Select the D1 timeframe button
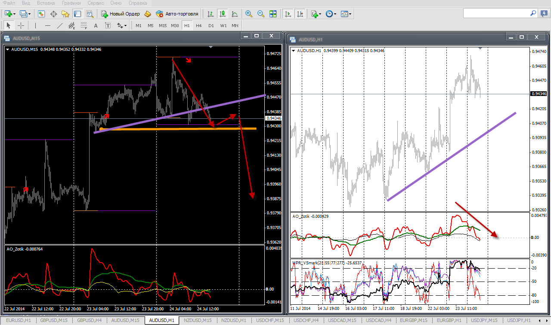This screenshot has width=551, height=325. (x=211, y=25)
